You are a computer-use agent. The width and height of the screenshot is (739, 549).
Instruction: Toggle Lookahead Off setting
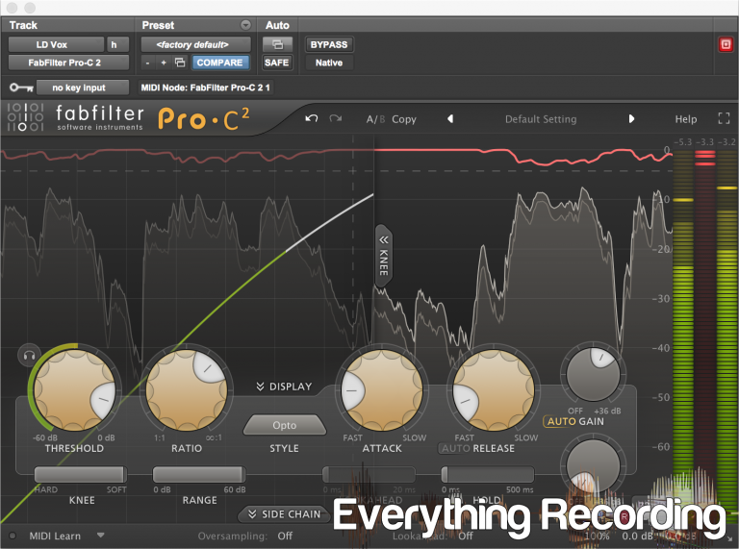click(x=466, y=536)
